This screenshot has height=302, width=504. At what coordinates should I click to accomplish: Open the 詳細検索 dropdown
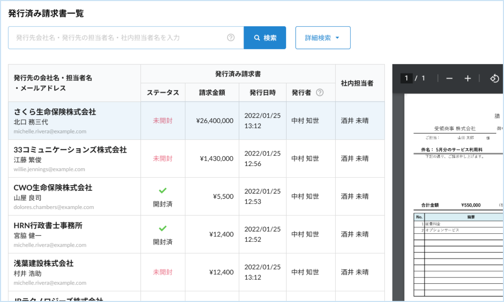tap(323, 38)
